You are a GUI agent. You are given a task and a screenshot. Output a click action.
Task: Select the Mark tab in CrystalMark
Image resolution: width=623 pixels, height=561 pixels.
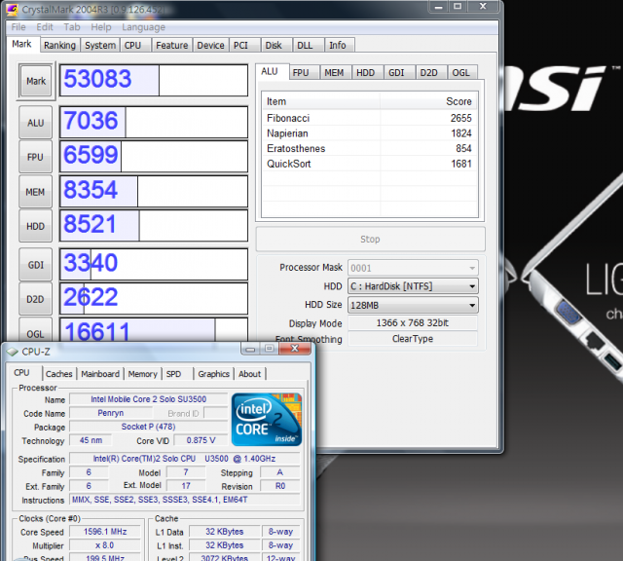point(21,44)
